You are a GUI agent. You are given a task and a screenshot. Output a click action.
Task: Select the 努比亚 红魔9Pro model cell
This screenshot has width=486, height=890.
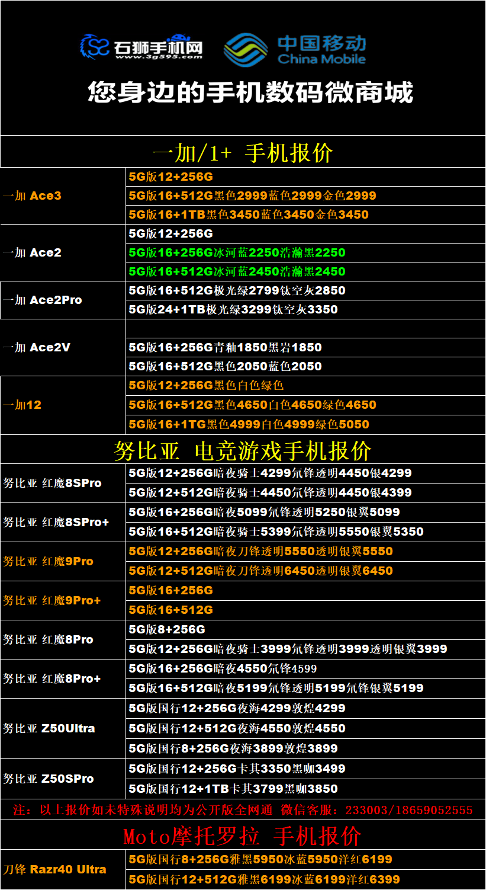(63, 561)
